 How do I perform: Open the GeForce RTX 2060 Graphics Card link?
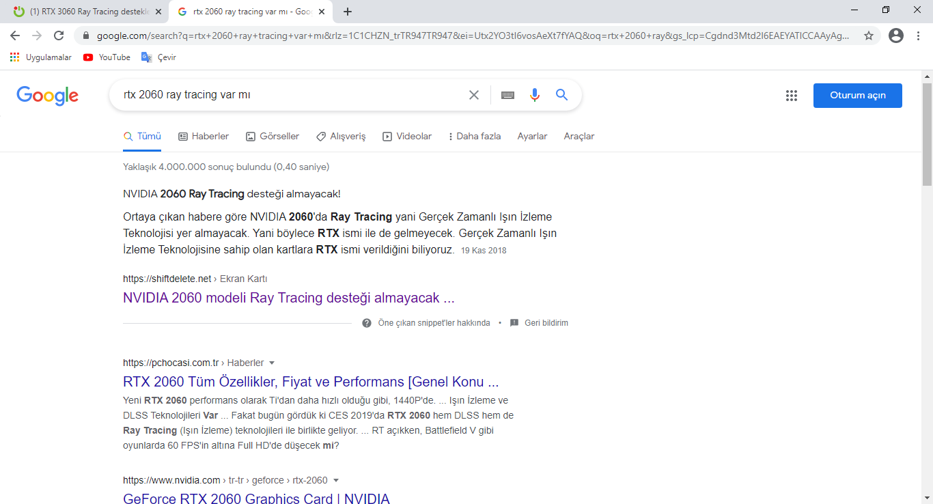(256, 499)
